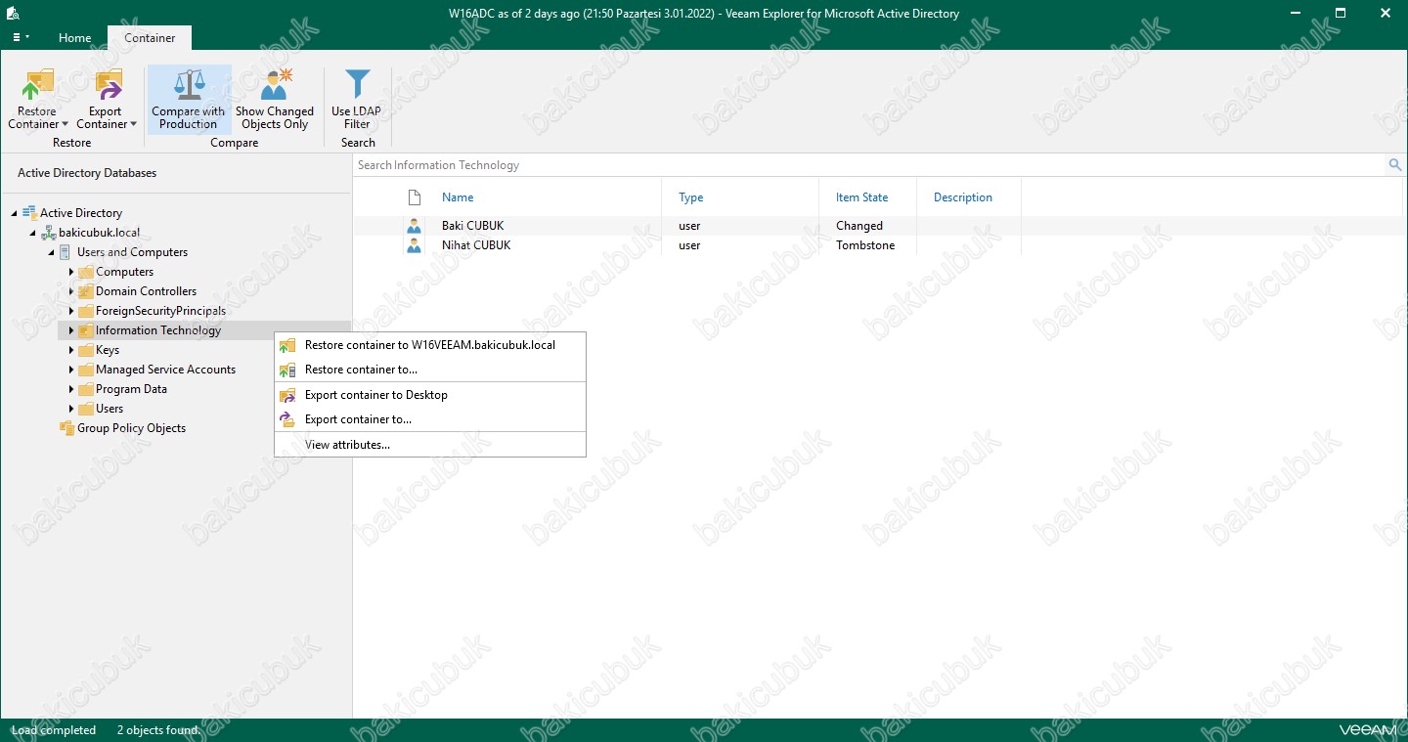This screenshot has height=742, width=1408.
Task: Click the document icon column header
Action: [x=414, y=197]
